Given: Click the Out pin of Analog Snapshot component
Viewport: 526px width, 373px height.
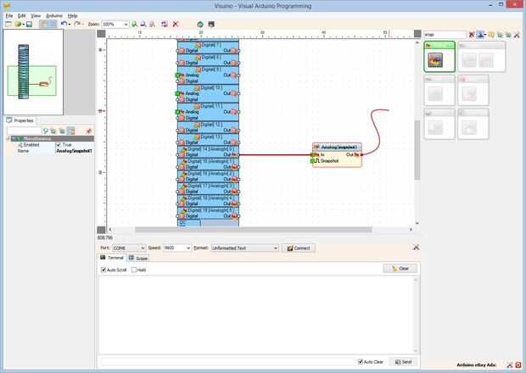Looking at the screenshot, I should (x=361, y=155).
